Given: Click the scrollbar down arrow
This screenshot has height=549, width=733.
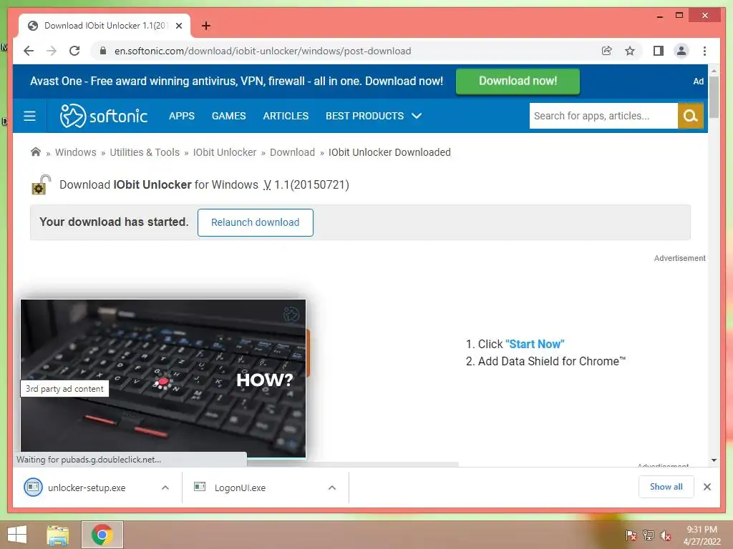Looking at the screenshot, I should pos(714,460).
